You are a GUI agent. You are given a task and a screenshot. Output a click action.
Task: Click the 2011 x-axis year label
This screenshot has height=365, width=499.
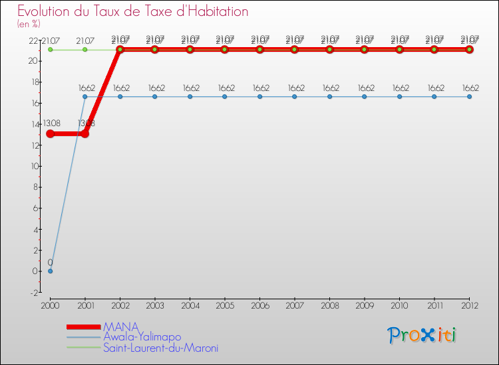pyautogui.click(x=435, y=306)
